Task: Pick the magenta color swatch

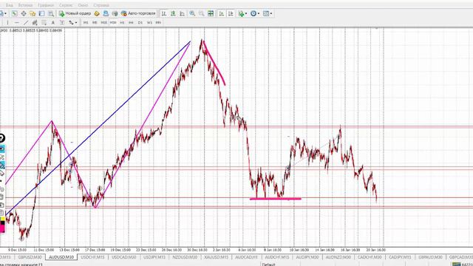Action: click(2, 228)
